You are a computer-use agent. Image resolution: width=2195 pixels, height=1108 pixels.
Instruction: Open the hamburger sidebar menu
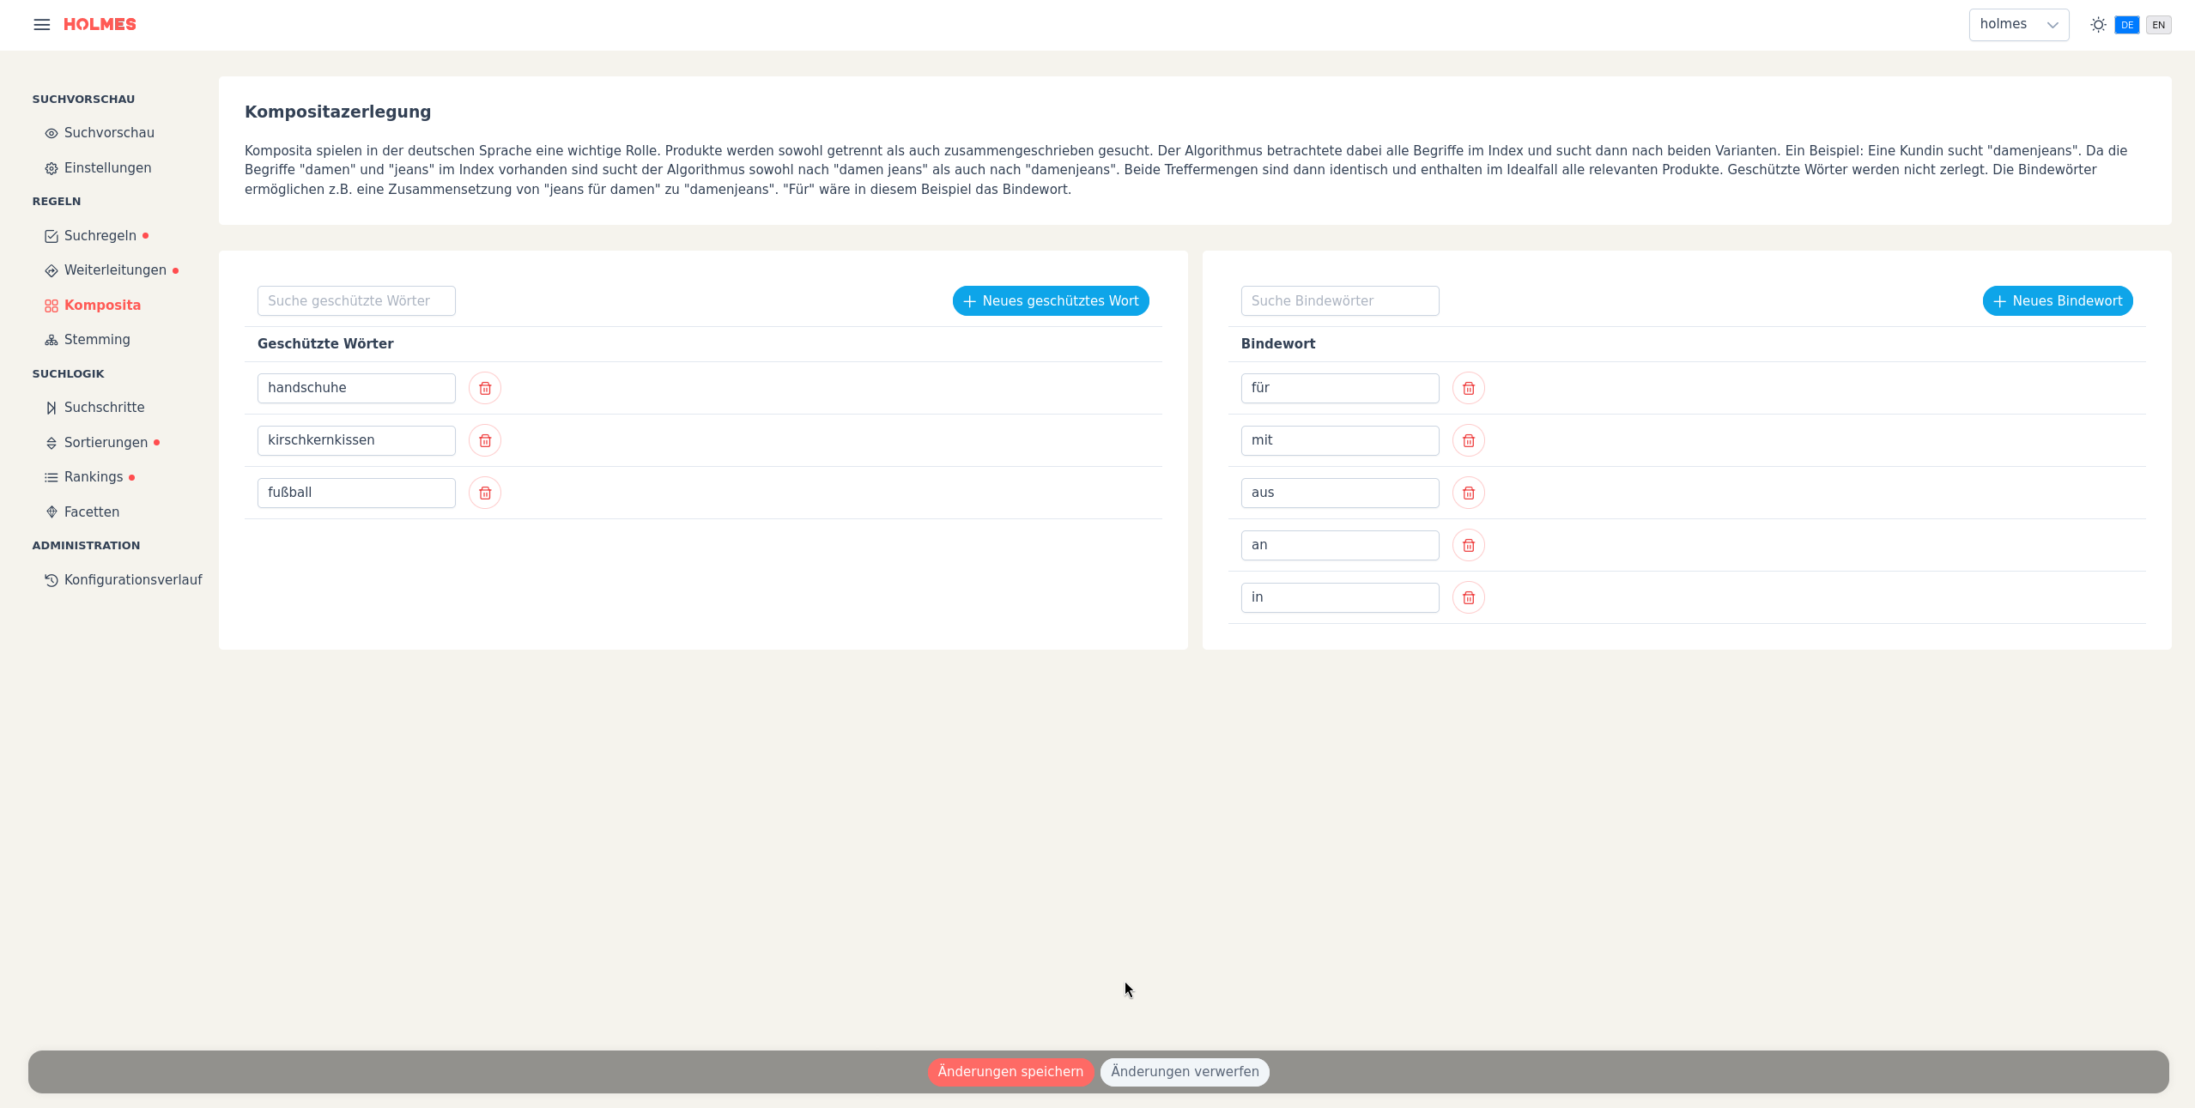[41, 25]
